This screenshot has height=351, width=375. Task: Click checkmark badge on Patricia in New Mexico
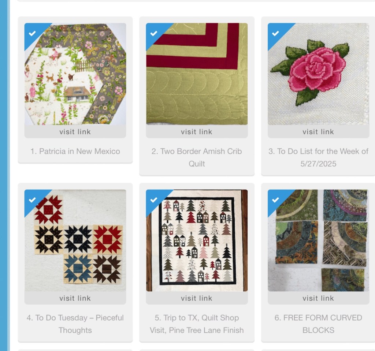pos(32,33)
